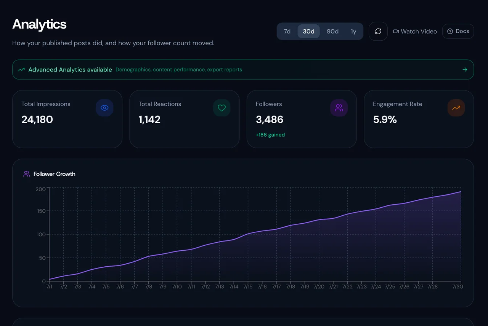
Task: Click the heart icon in Total Reactions card
Action: tap(222, 108)
